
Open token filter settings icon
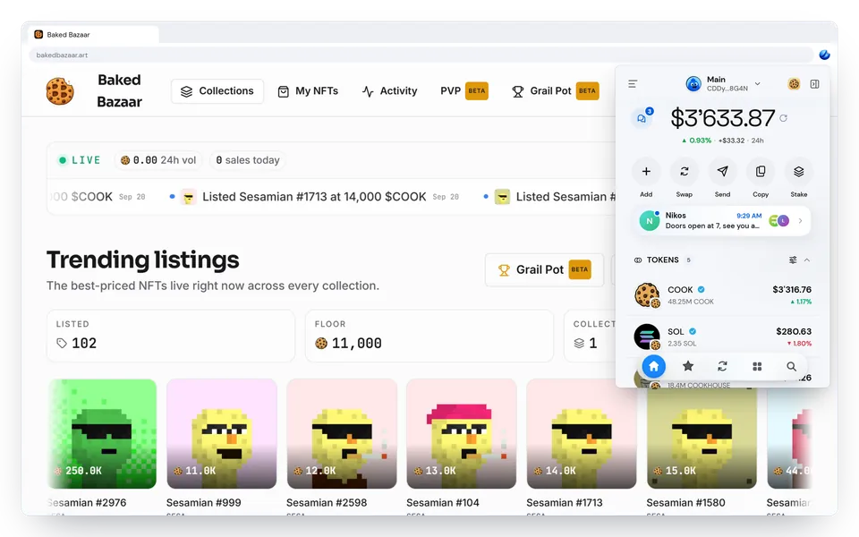coord(793,260)
